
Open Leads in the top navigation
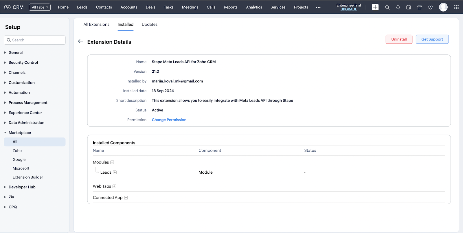(82, 7)
